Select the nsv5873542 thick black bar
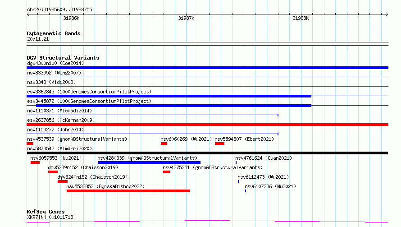 point(207,153)
